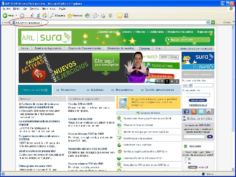Click icon beside Plan de formación virtual
Image resolution: width=236 pixels, height=177 pixels.
119,125
